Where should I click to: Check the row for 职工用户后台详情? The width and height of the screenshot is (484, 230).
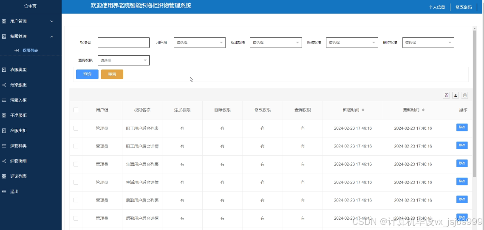tap(76, 146)
